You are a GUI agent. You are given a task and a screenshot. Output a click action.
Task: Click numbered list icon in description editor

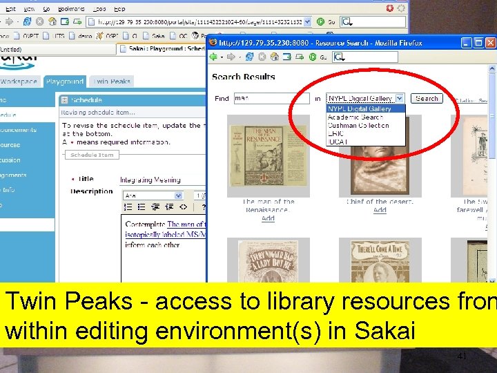click(x=128, y=207)
